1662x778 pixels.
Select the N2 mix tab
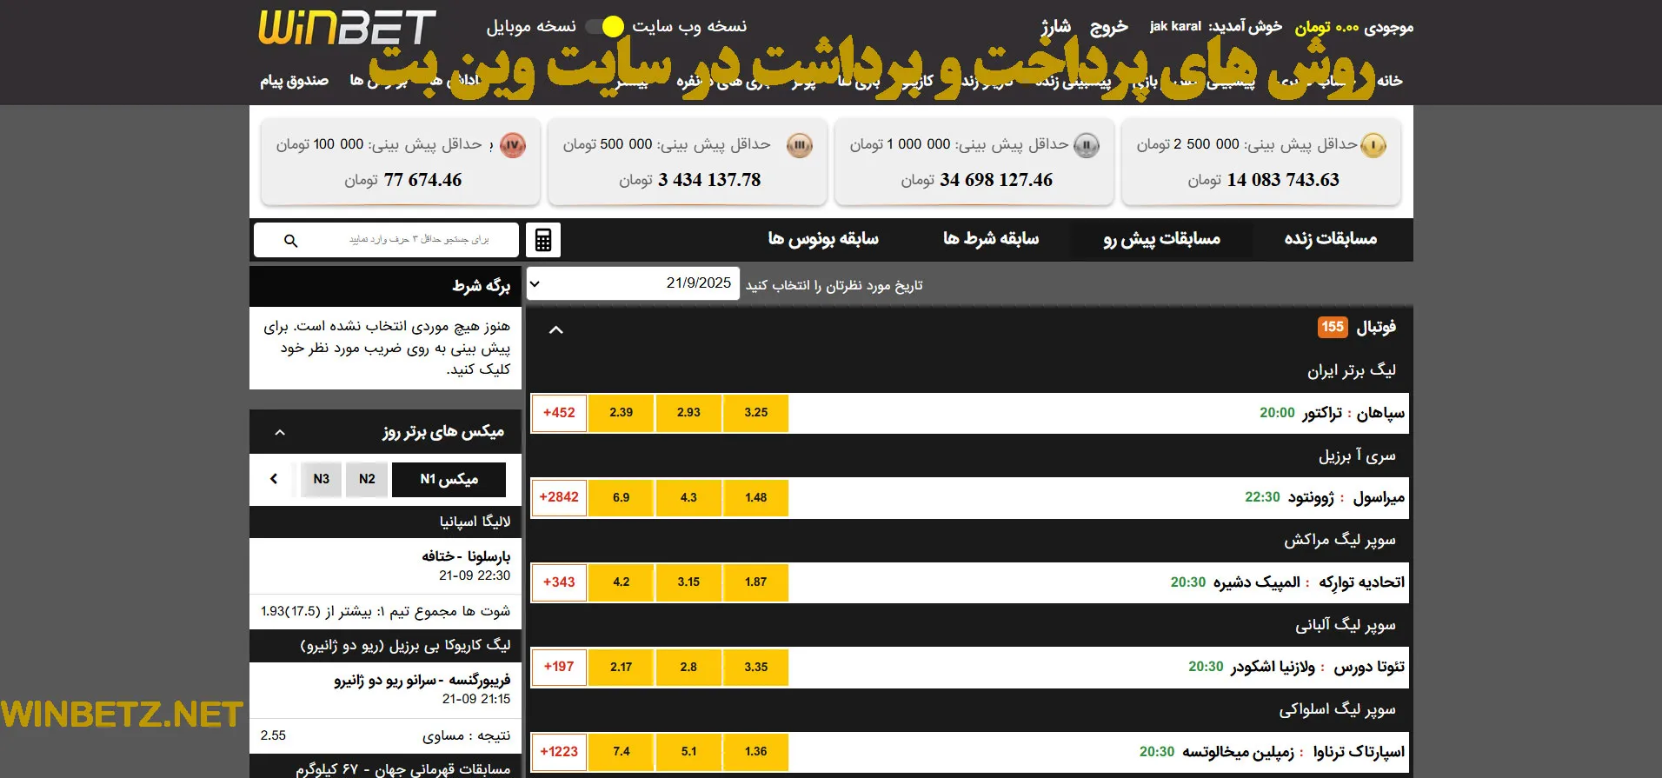[367, 479]
